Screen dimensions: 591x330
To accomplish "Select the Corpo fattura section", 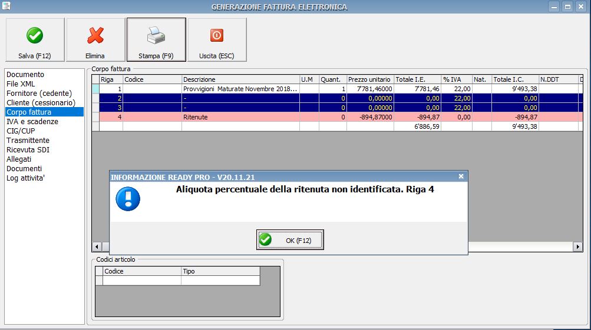I will pos(44,112).
